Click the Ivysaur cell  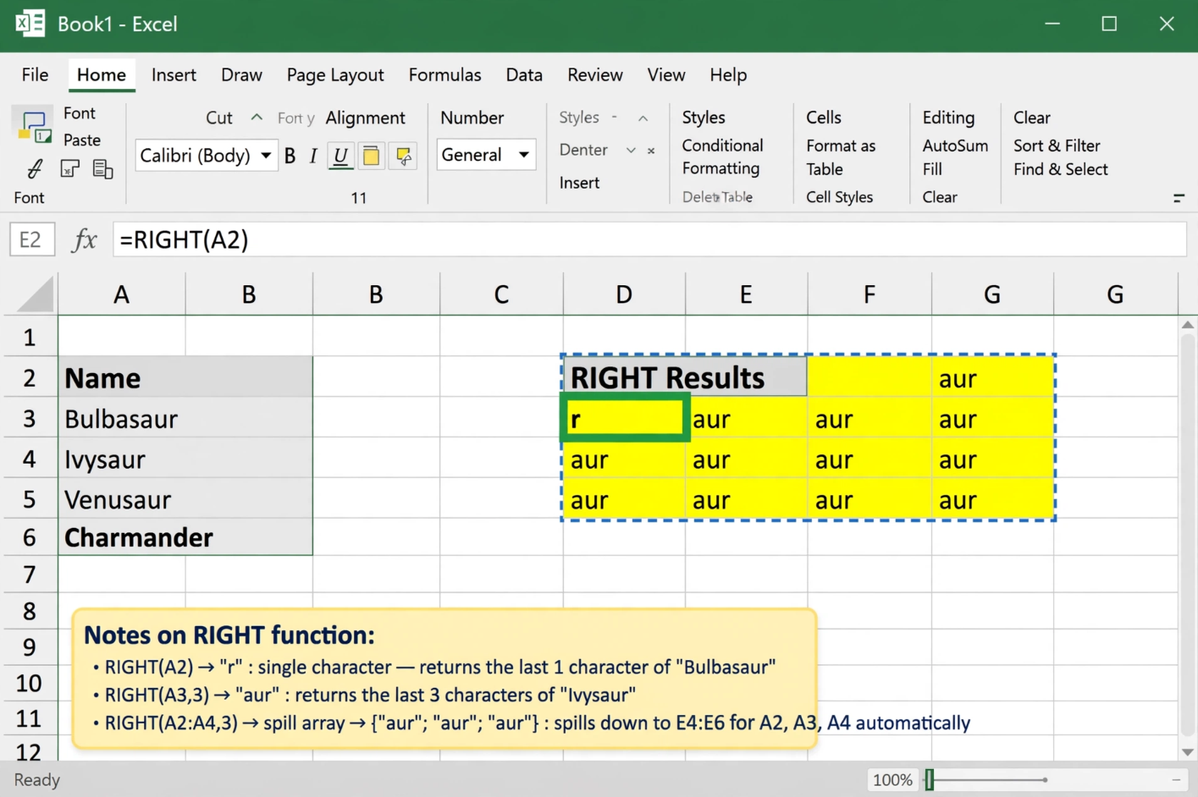coord(185,459)
